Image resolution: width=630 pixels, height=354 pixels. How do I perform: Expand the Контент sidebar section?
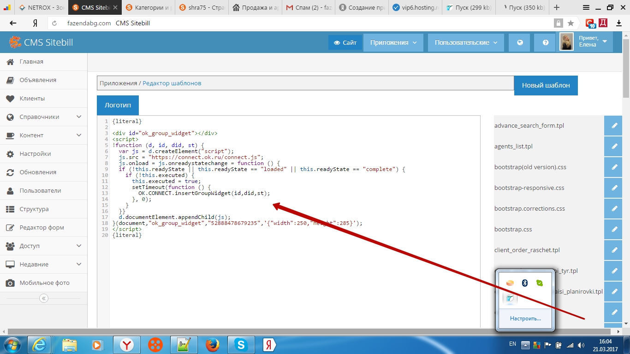(x=43, y=136)
